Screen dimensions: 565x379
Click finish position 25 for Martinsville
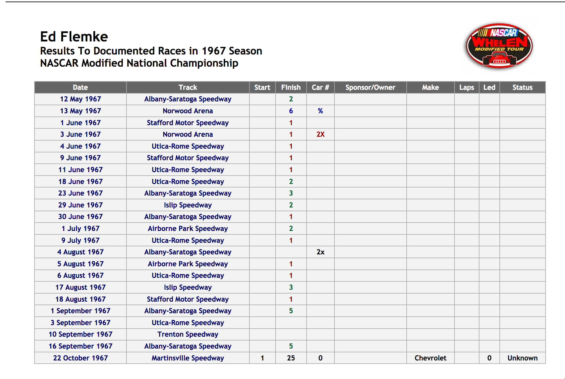291,358
